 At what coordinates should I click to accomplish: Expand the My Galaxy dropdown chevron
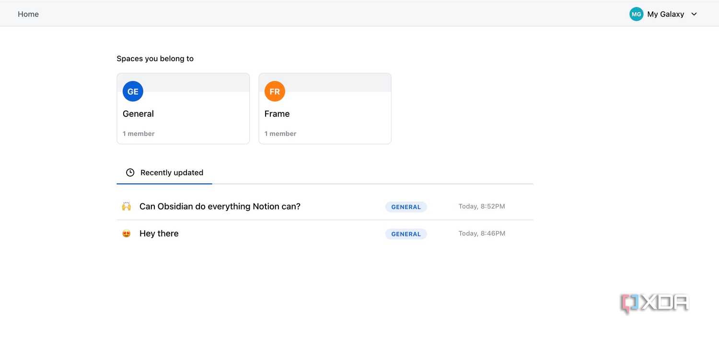pos(694,14)
